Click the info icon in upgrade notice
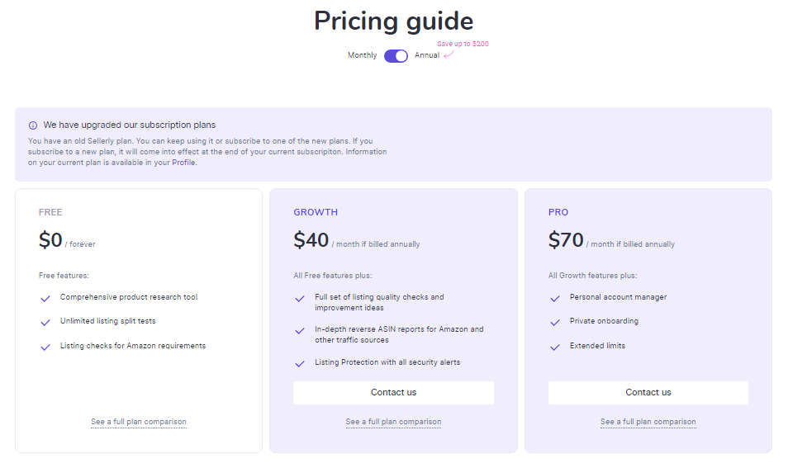 point(33,125)
